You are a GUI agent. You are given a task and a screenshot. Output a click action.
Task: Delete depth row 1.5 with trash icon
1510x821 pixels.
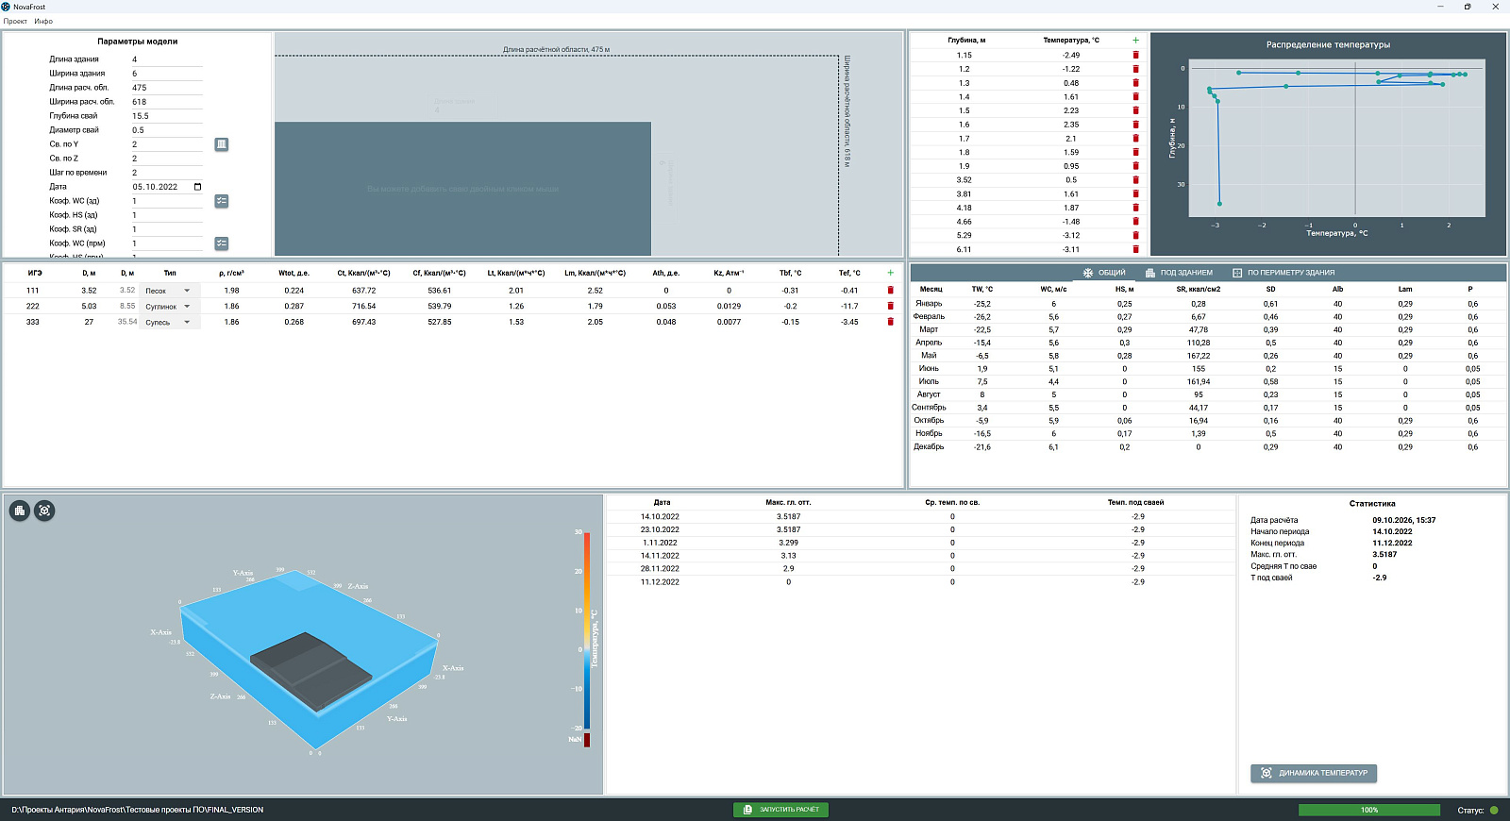pyautogui.click(x=1135, y=110)
